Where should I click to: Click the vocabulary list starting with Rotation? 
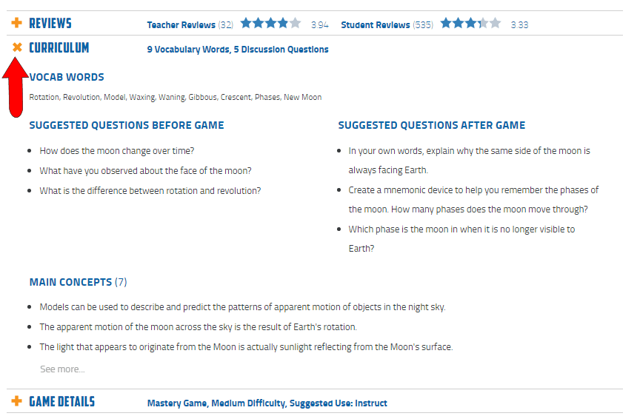(x=176, y=97)
